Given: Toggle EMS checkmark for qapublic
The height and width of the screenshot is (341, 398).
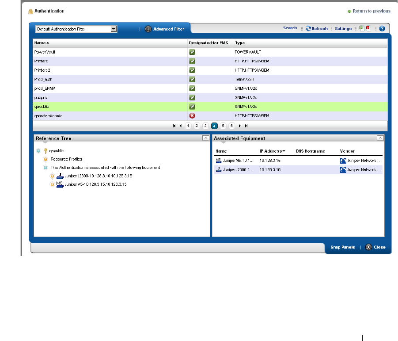Looking at the screenshot, I should (192, 107).
